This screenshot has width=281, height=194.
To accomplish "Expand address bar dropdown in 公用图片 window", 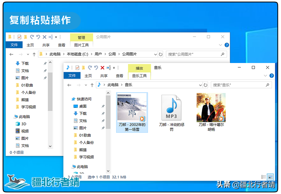I will [x=156, y=54].
